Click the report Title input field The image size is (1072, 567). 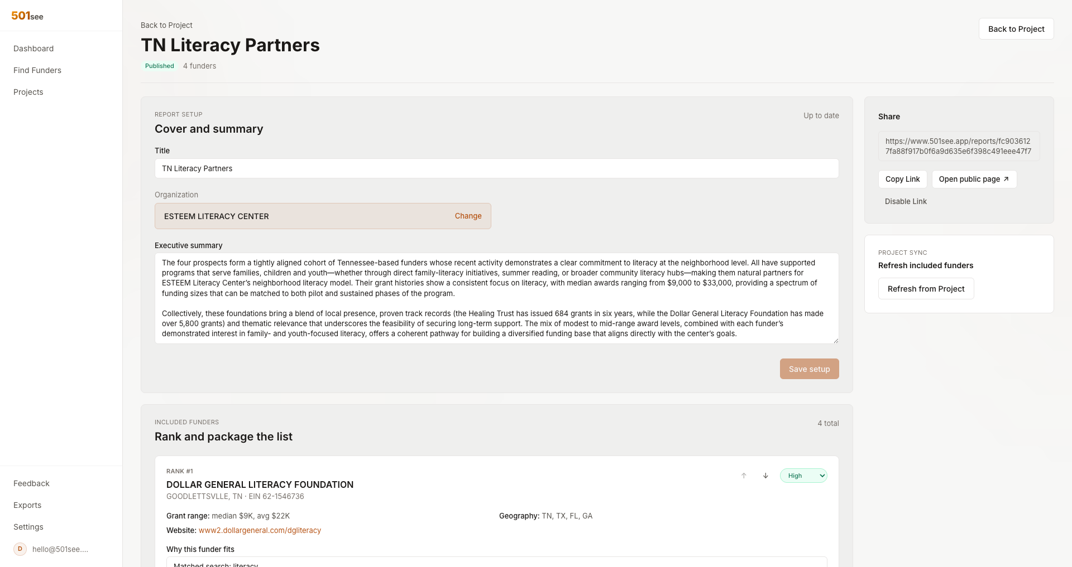496,168
